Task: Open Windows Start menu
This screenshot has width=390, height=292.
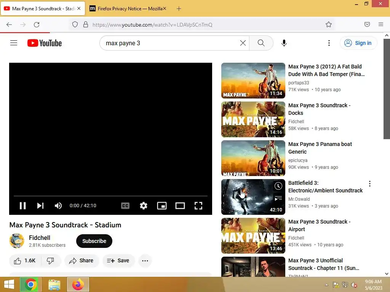Action: [9, 284]
